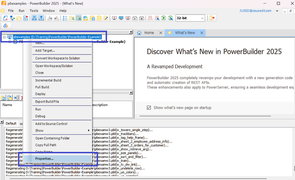
Task: Click the Stop operation toolbar icon
Action: coord(142,18)
